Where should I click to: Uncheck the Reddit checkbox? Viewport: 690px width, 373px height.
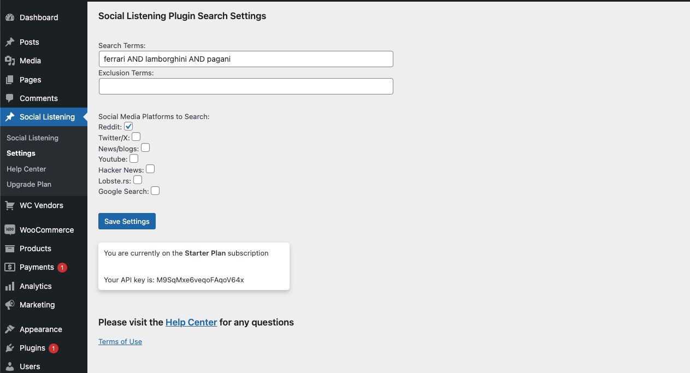(x=128, y=126)
